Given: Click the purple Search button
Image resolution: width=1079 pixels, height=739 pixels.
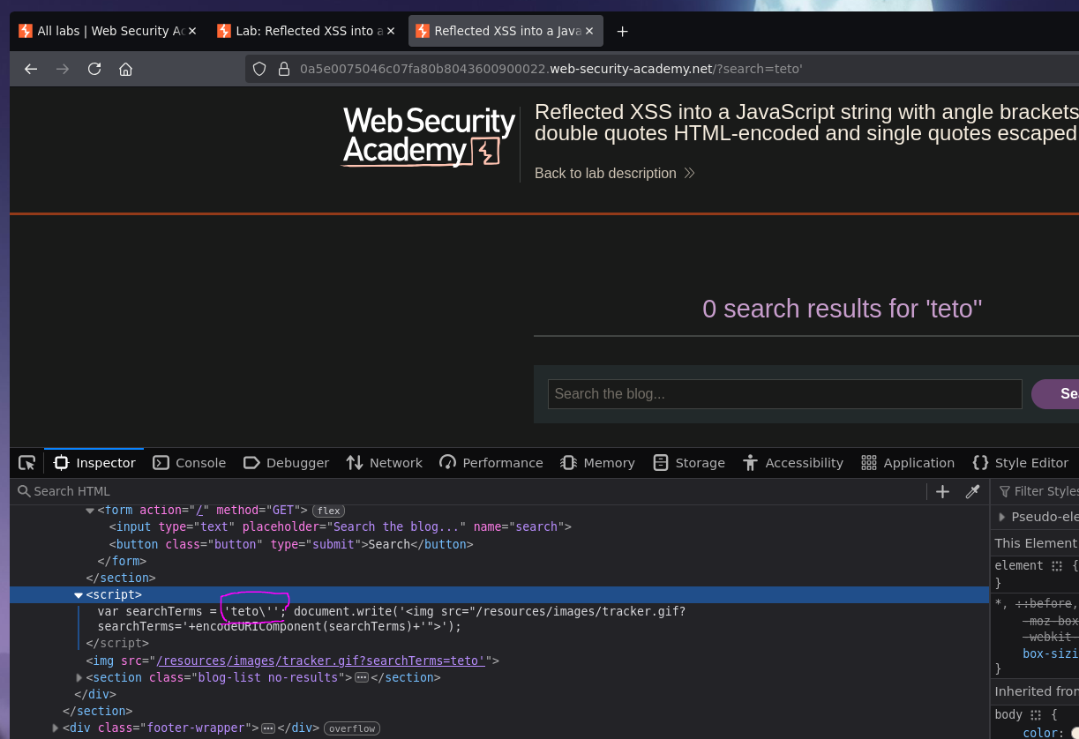Looking at the screenshot, I should click(x=1055, y=394).
